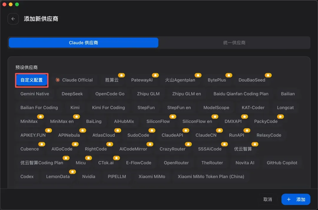
Task: Click the star badge on ClaudeCN
Action: tap(219, 130)
